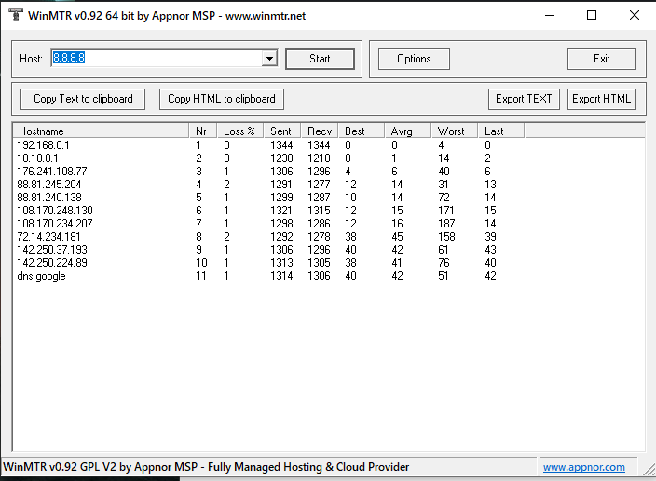Viewport: 656px width, 481px height.
Task: Click the window resize grip at corner
Action: 649,469
